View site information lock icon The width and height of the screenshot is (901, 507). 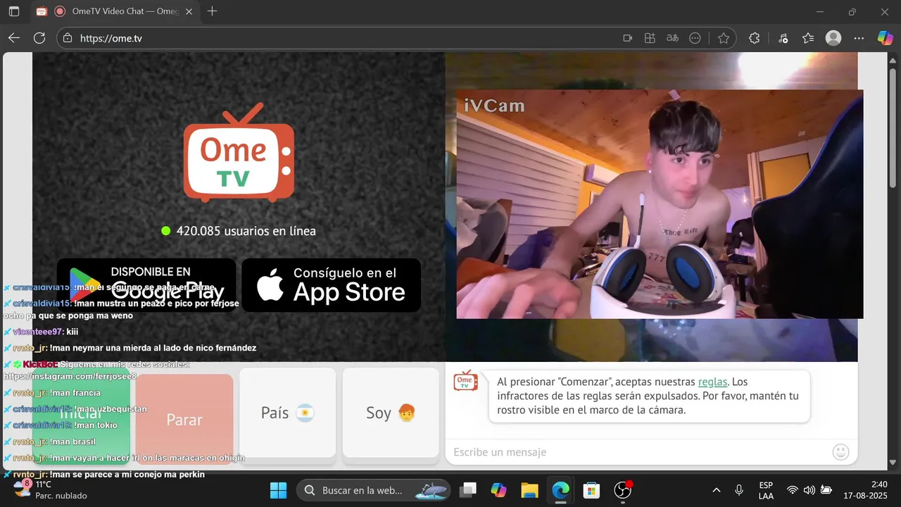(x=67, y=38)
